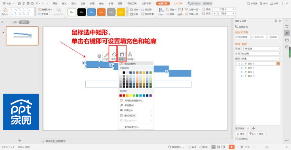Viewport: 291px width, 150px height.
Task: Undo the last action
Action: (37, 4)
